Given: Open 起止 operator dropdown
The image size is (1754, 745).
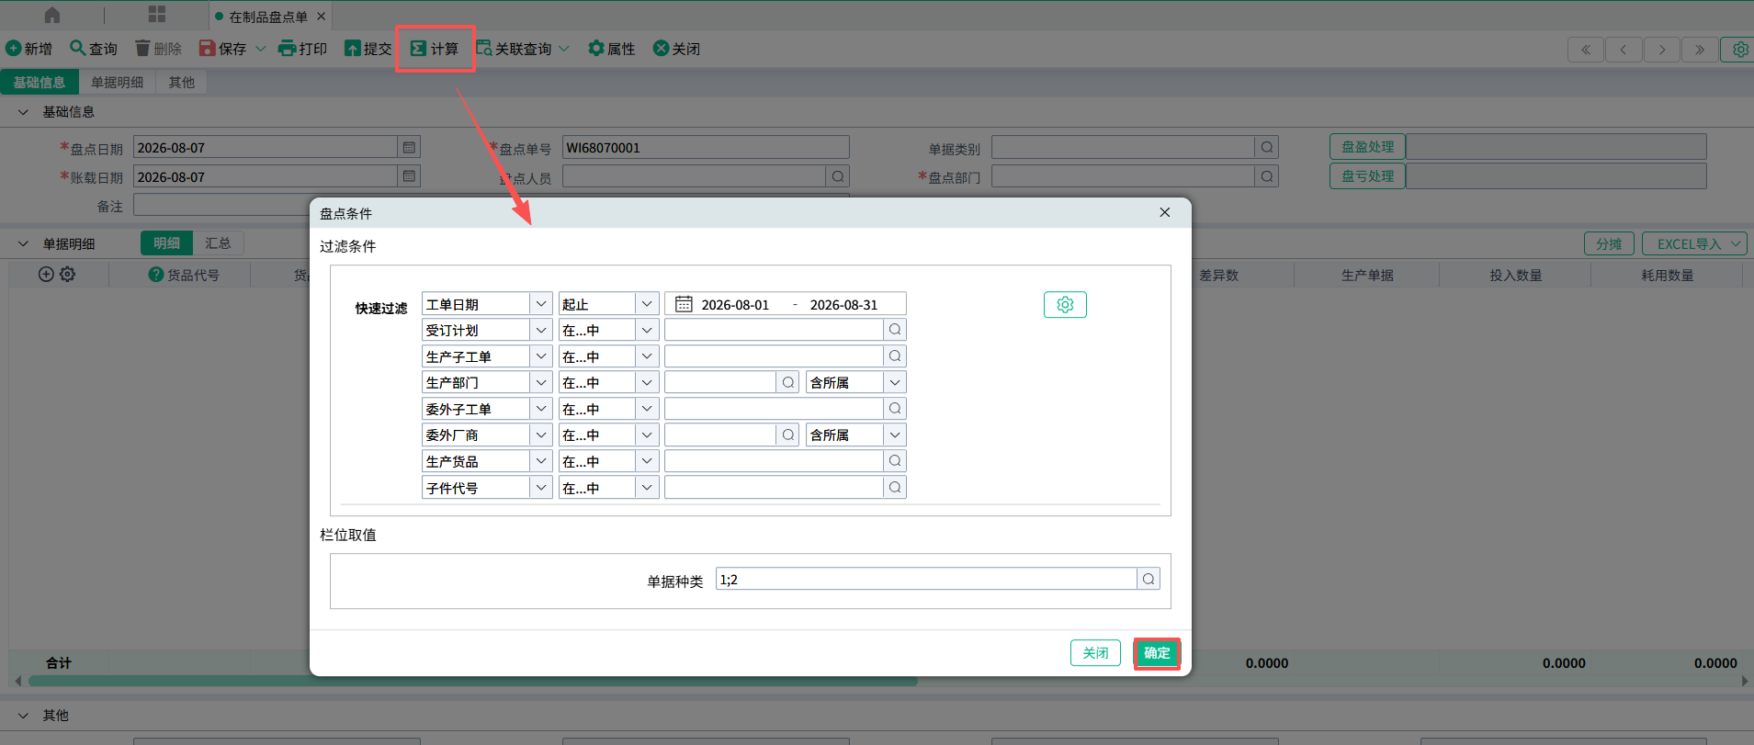Looking at the screenshot, I should [x=647, y=304].
